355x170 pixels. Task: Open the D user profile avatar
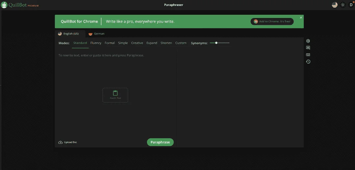(x=351, y=5)
